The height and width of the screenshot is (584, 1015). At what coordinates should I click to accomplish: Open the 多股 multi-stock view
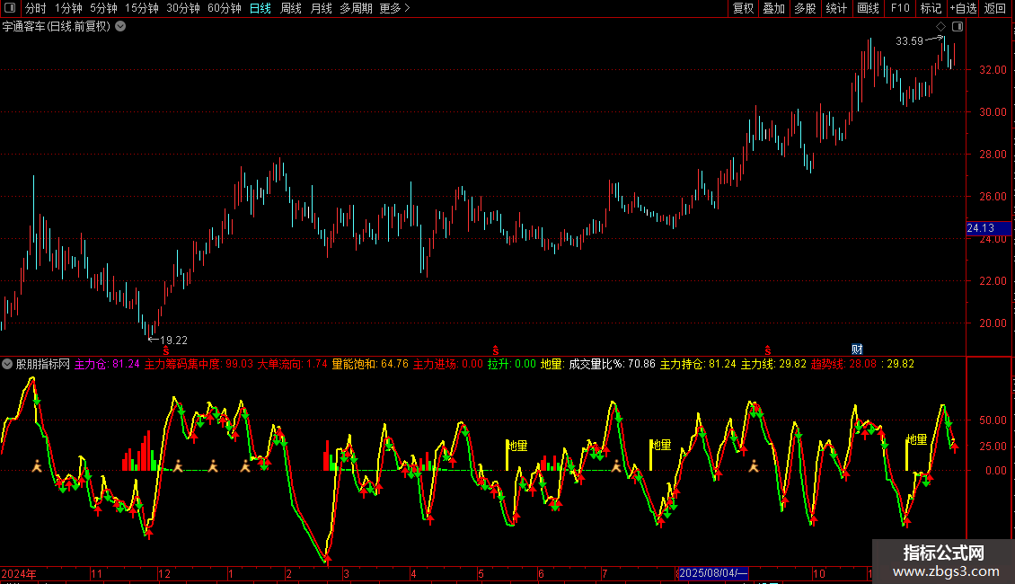[x=806, y=8]
